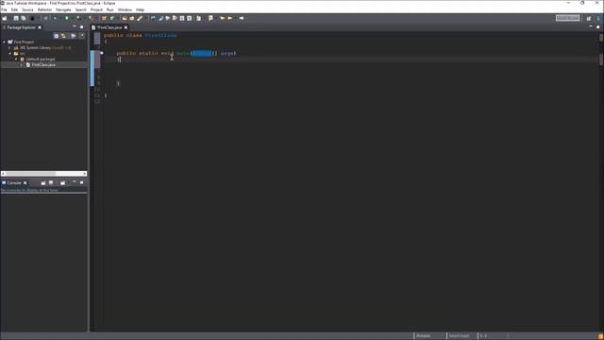Image resolution: width=604 pixels, height=340 pixels.
Task: Click the Display Selected Console icon
Action: click(x=51, y=182)
